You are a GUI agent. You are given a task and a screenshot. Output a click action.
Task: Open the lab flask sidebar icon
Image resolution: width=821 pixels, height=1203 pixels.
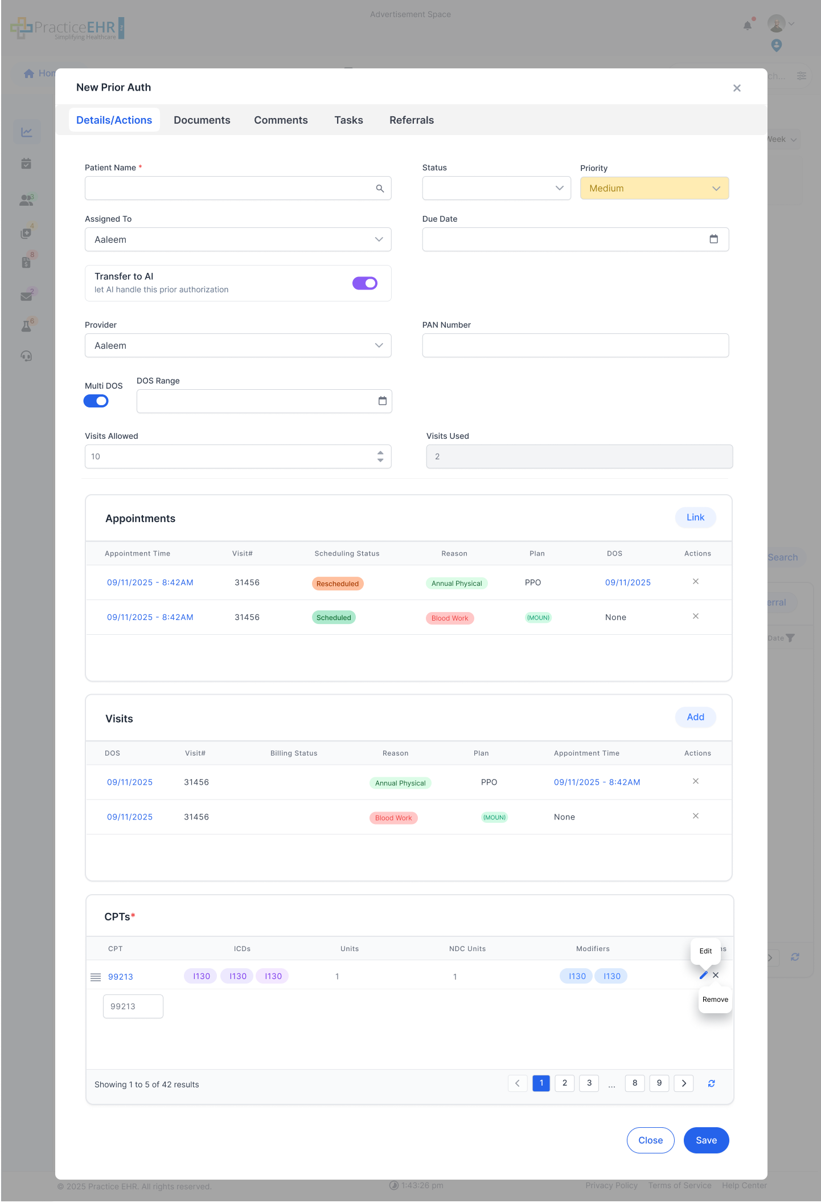coord(27,326)
